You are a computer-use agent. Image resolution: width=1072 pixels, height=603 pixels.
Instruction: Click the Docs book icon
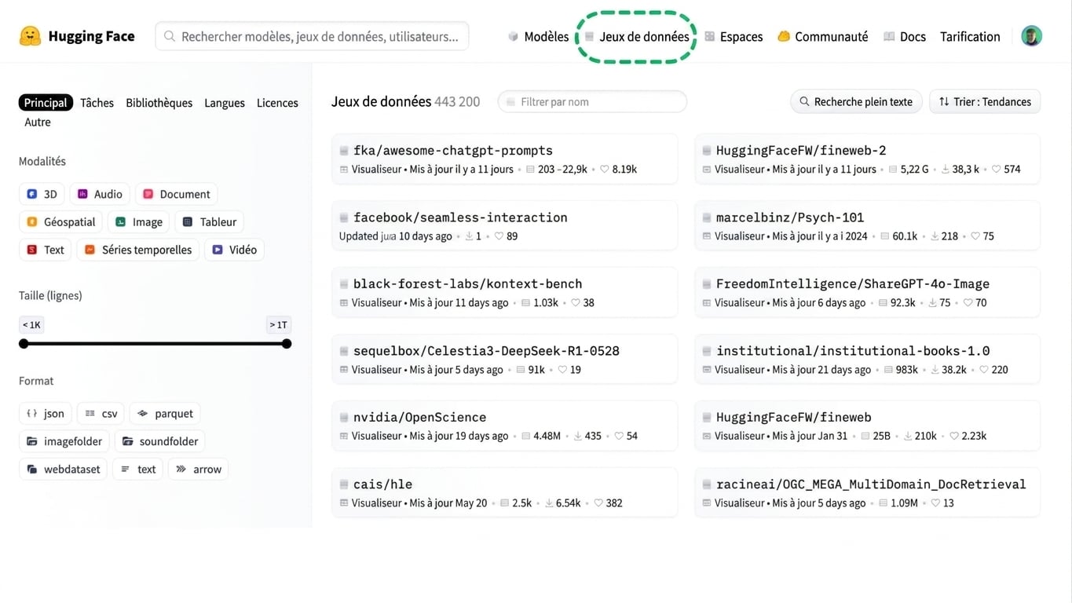tap(889, 36)
